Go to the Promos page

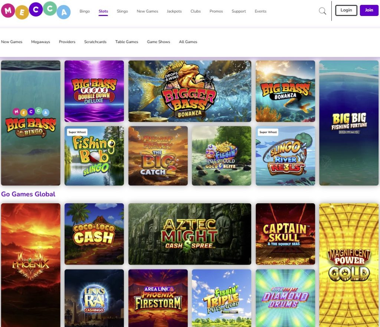[216, 11]
